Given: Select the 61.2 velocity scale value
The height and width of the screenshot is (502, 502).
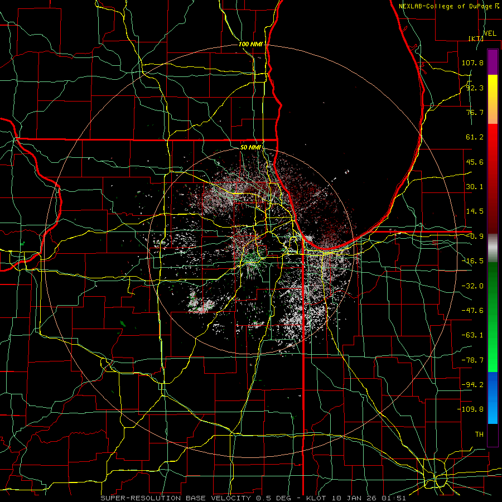Looking at the screenshot, I should pos(475,137).
